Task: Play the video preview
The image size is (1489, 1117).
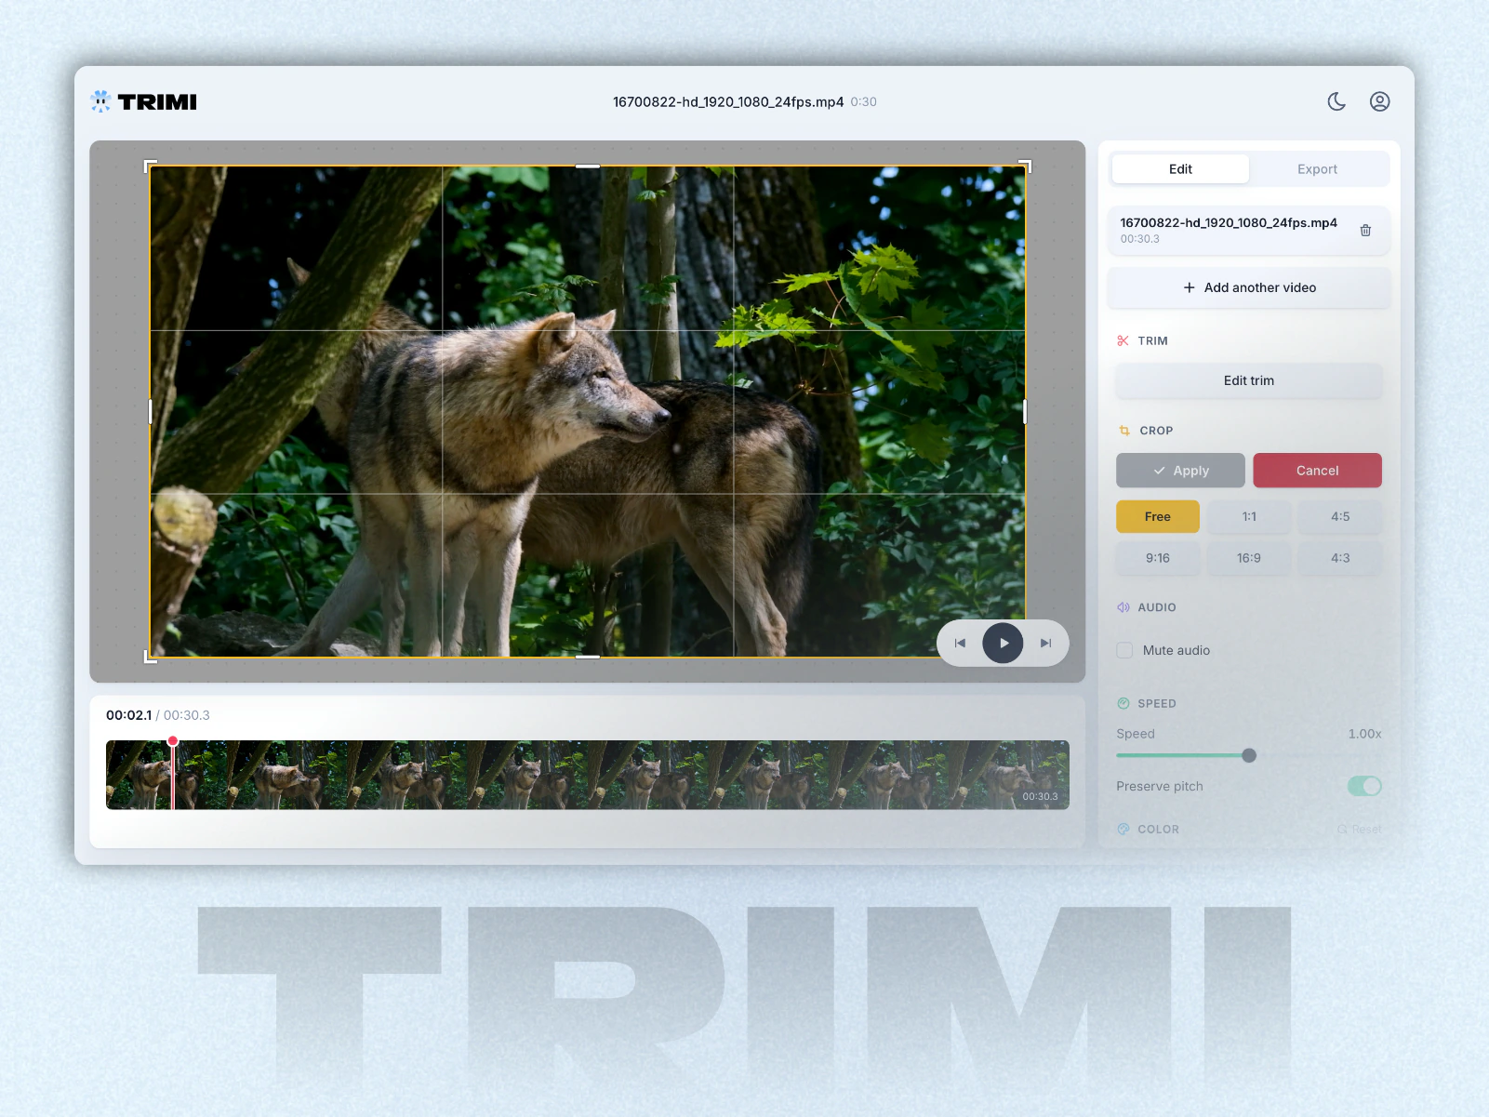Action: point(1003,643)
